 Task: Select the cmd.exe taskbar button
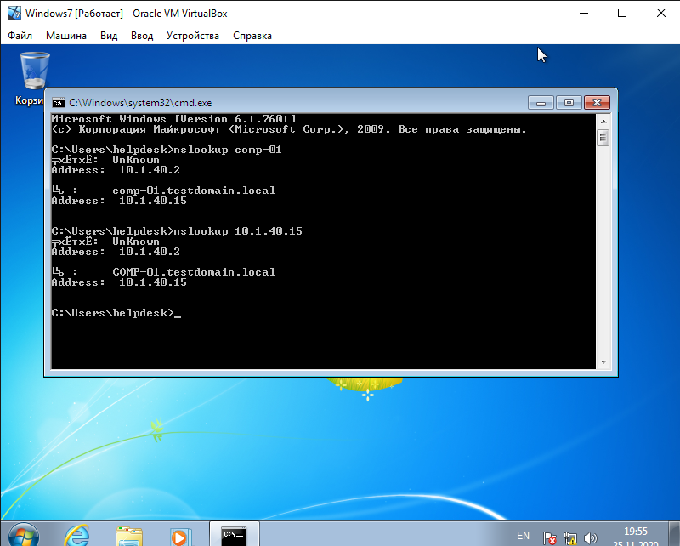(x=234, y=535)
